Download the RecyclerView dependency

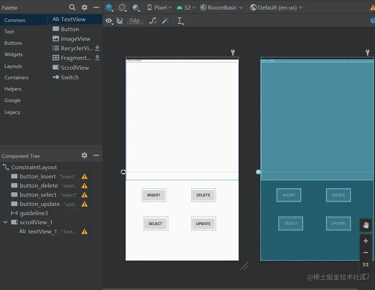point(97,48)
